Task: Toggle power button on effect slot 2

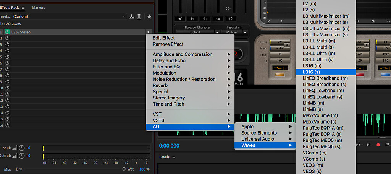Action: click(7, 38)
